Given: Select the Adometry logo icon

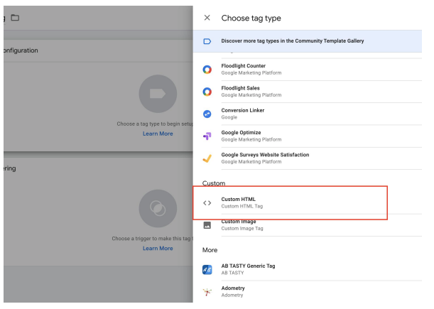Looking at the screenshot, I should click(x=207, y=292).
